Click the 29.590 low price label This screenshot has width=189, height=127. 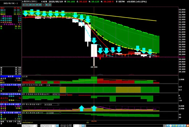[94, 67]
